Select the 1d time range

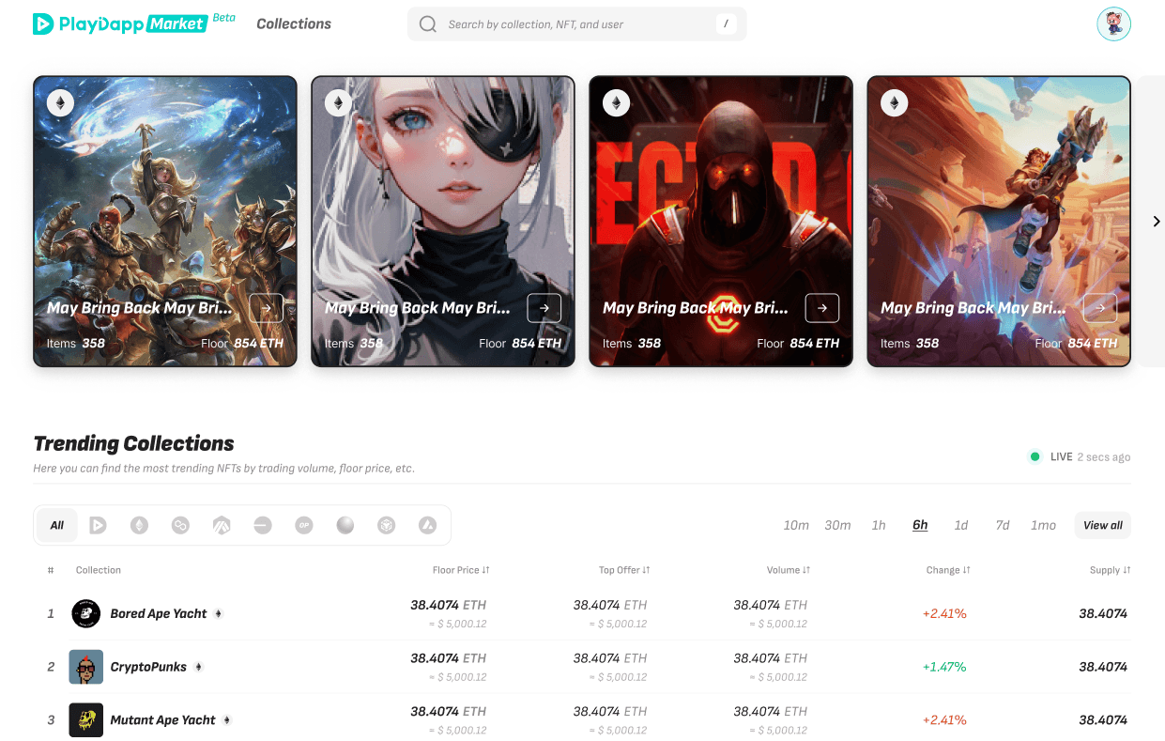961,525
